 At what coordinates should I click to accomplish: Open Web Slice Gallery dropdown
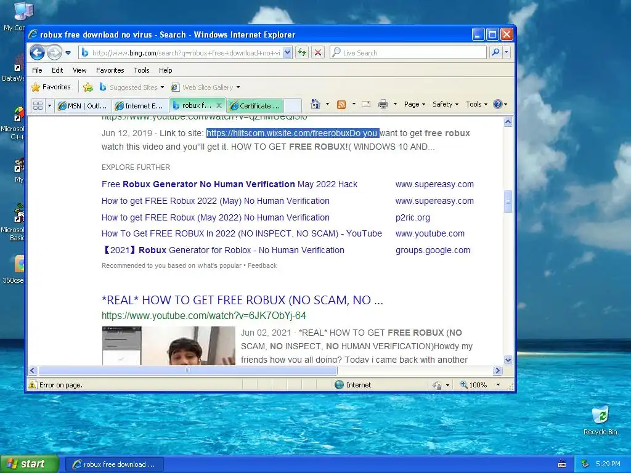pyautogui.click(x=205, y=87)
